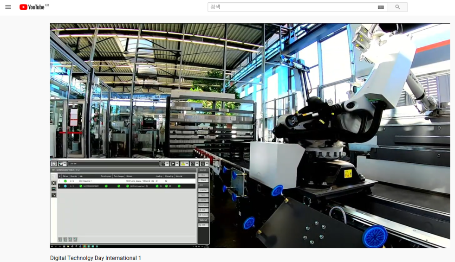Image resolution: width=455 pixels, height=262 pixels.
Task: Click the Unloading column header
Action: (x=169, y=176)
